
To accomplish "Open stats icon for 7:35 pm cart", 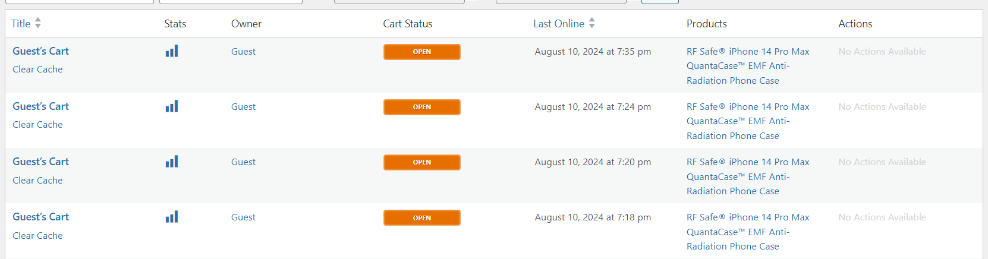I will 172,52.
